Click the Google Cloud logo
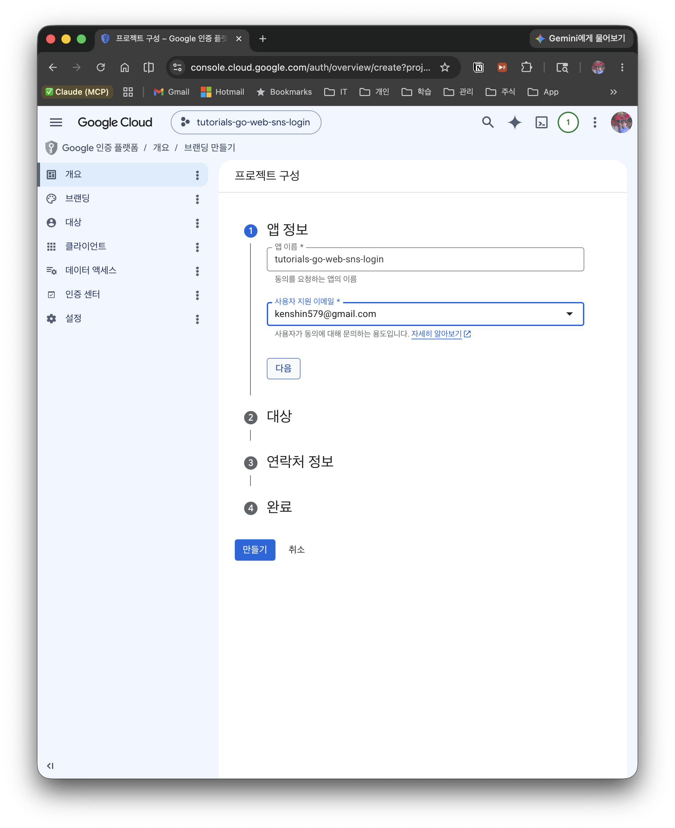This screenshot has width=675, height=828. coord(115,122)
